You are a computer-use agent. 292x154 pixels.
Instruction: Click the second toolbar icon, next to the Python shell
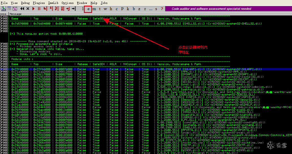click(x=9, y=8)
